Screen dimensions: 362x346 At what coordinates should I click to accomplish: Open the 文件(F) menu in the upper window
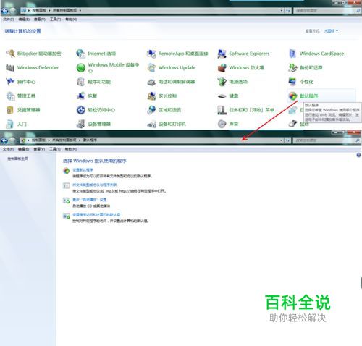[x=8, y=19]
